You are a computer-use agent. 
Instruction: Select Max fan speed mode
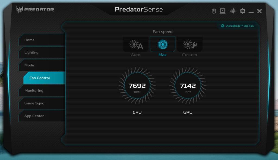click(x=163, y=44)
